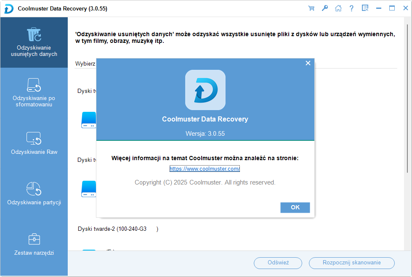412x277 pixels.
Task: Open Zestaw narzędzi toolbox
Action: (34, 244)
